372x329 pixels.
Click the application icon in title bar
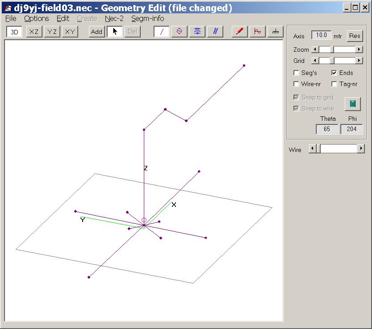pos(8,8)
